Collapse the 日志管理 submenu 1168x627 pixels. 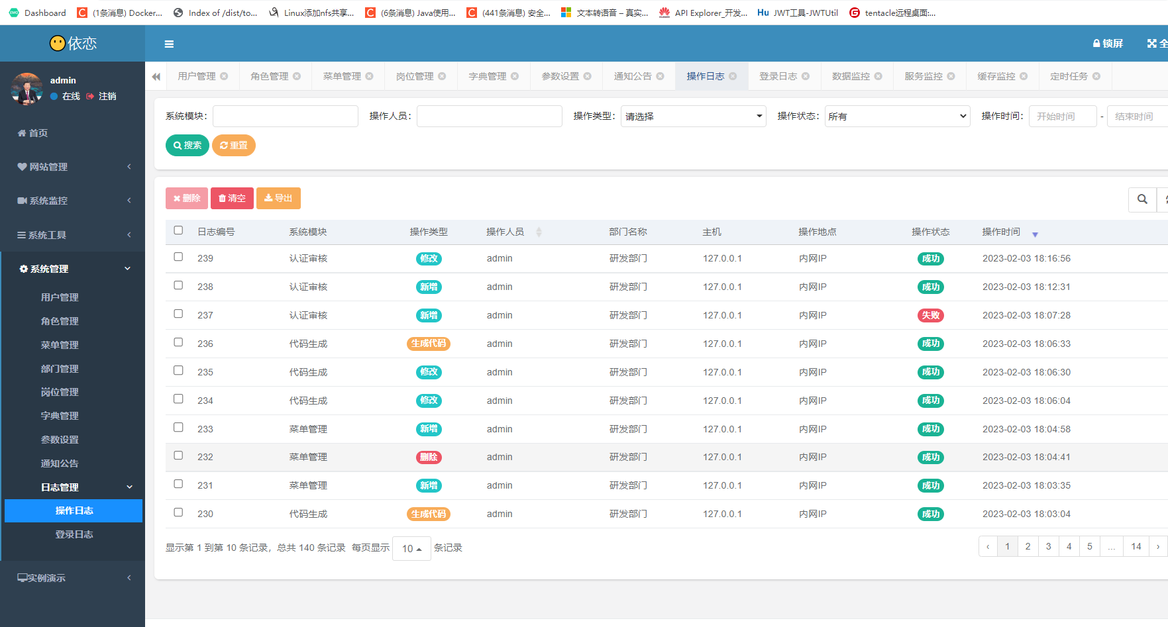74,487
